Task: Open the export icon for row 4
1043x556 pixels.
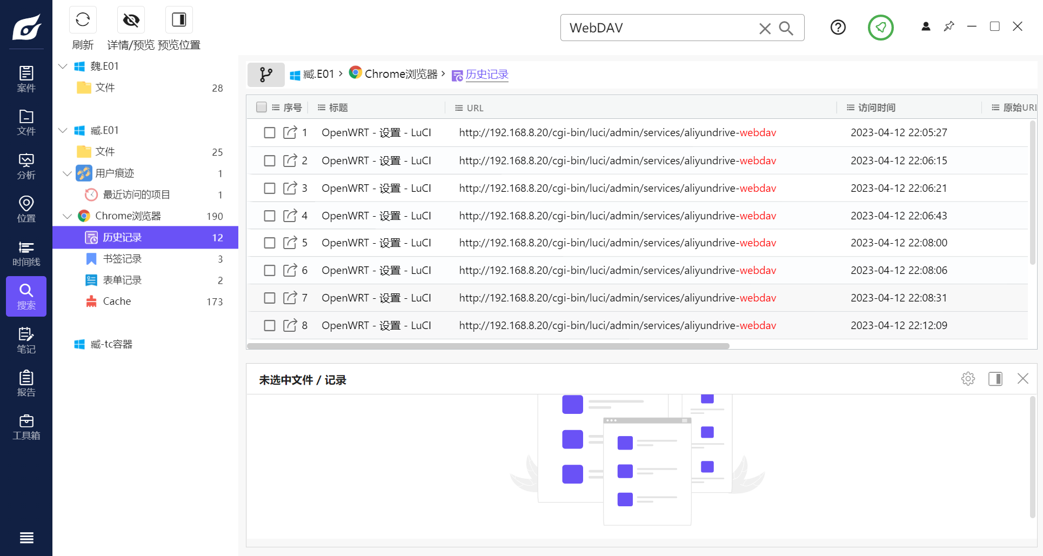Action: pos(290,216)
